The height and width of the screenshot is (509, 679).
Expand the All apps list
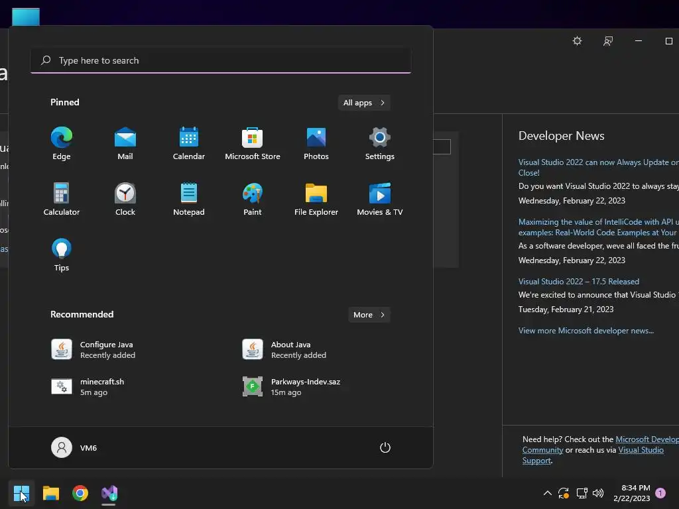pyautogui.click(x=364, y=103)
